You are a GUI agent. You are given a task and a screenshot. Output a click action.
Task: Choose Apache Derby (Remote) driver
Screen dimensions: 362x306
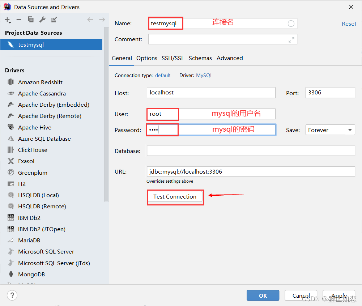[50, 116]
